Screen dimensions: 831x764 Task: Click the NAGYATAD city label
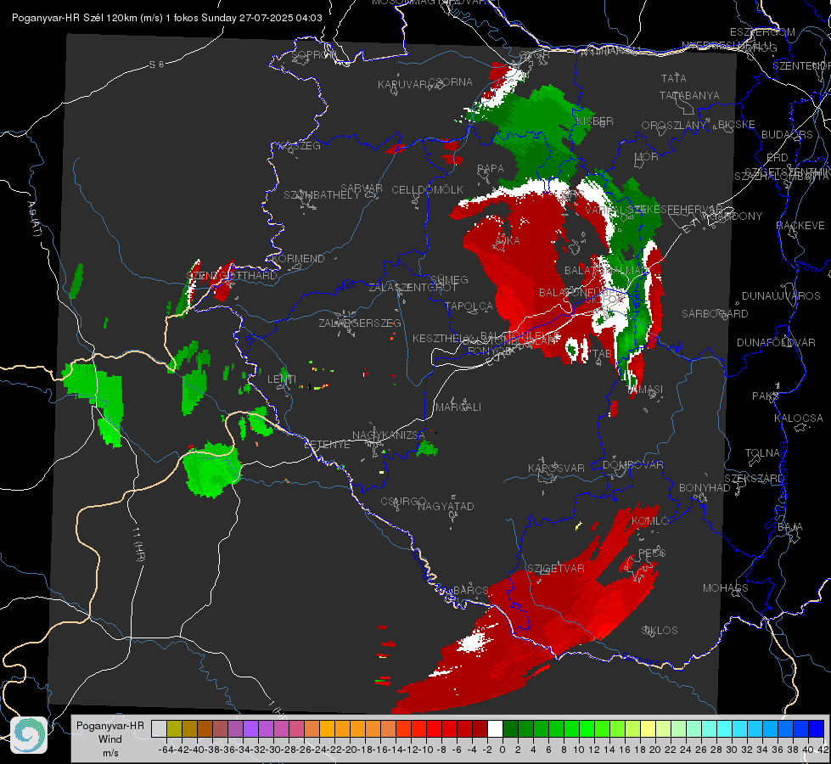[446, 506]
